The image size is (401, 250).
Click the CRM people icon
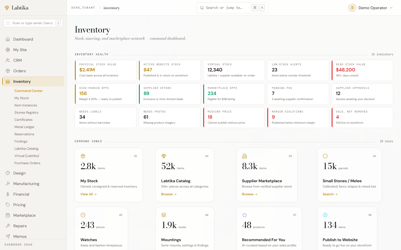pos(8,60)
